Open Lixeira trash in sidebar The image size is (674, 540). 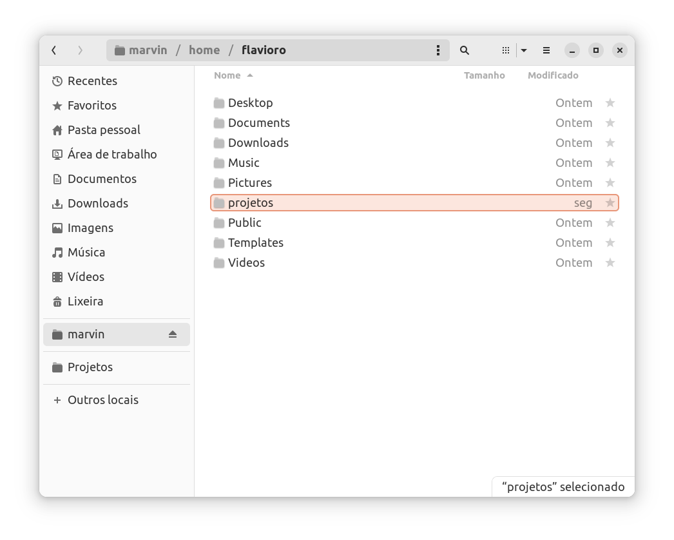point(85,301)
